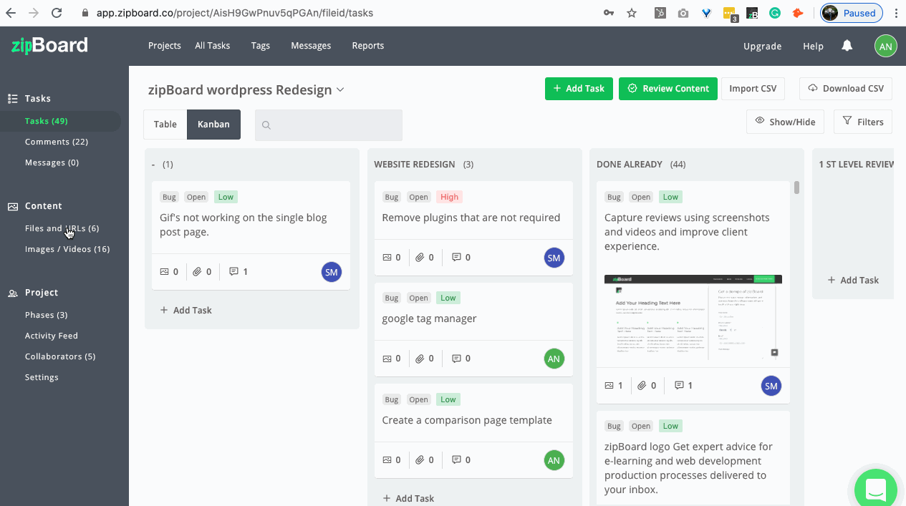906x506 pixels.
Task: Reload the page in browser
Action: pyautogui.click(x=57, y=13)
